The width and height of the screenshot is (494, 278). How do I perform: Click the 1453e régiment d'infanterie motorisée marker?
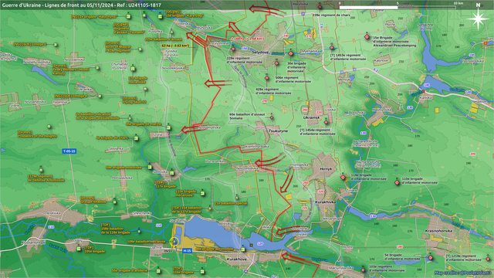tap(332, 48)
